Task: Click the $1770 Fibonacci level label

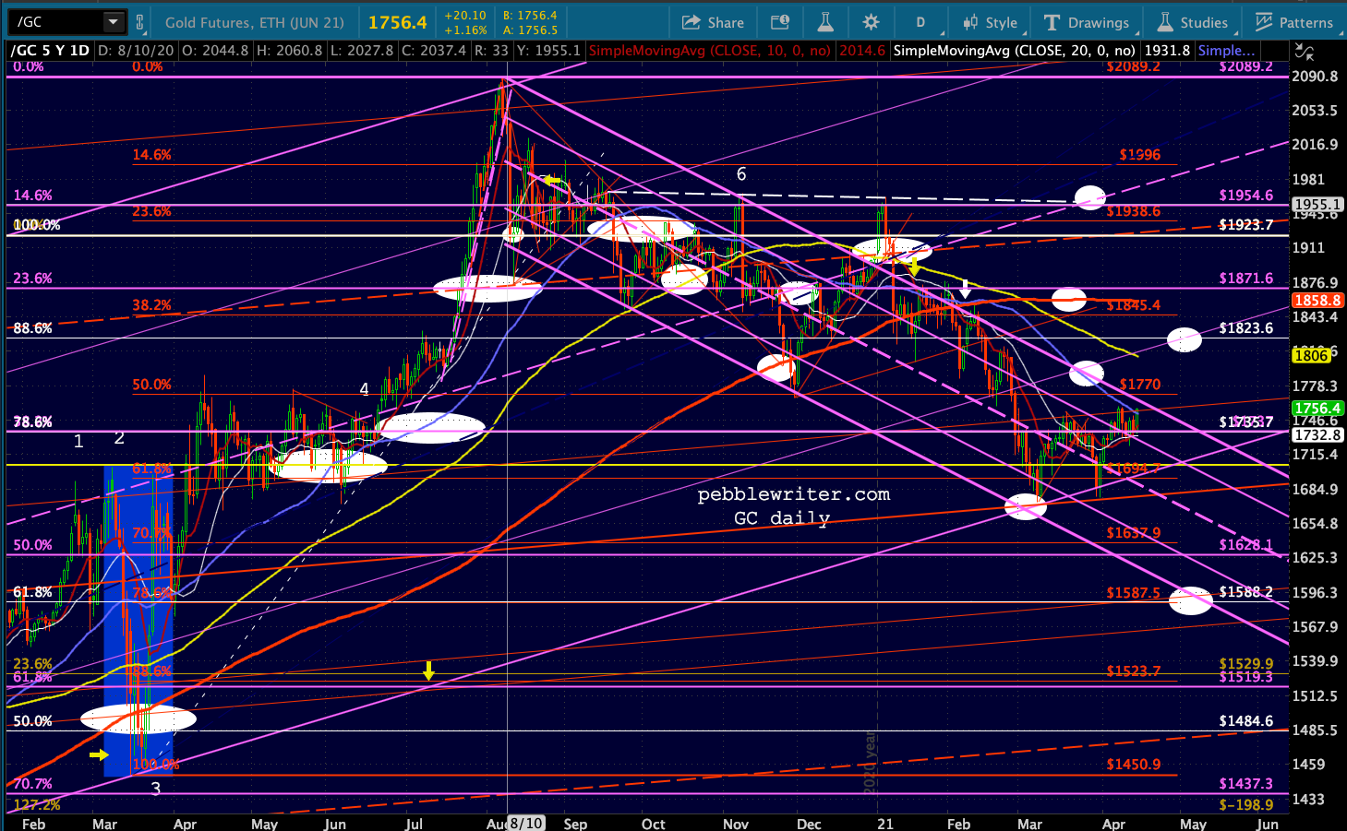Action: (1140, 384)
